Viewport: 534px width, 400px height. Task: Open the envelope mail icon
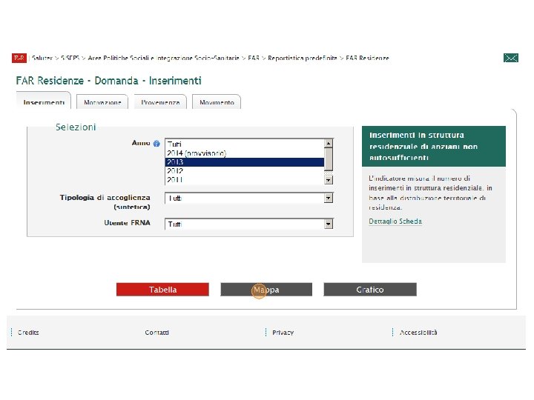pos(511,59)
